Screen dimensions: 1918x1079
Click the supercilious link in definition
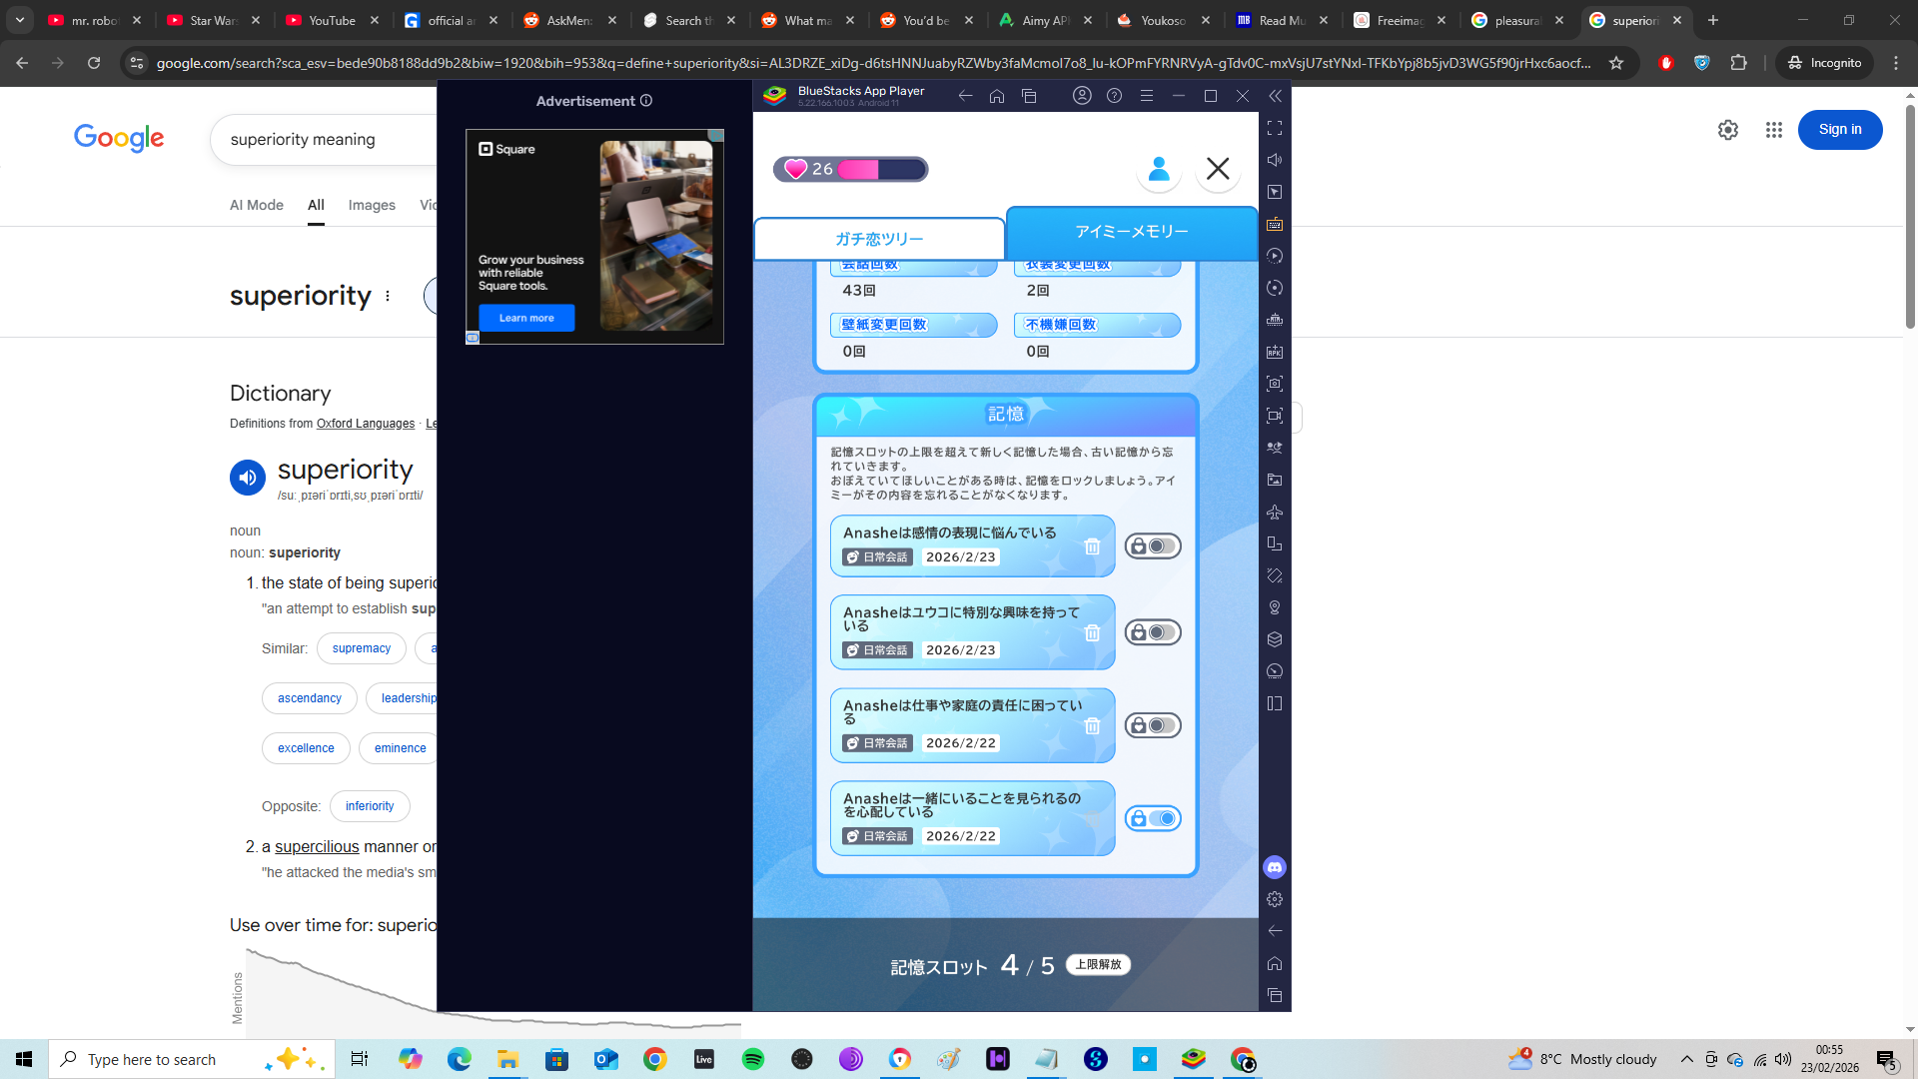tap(317, 846)
